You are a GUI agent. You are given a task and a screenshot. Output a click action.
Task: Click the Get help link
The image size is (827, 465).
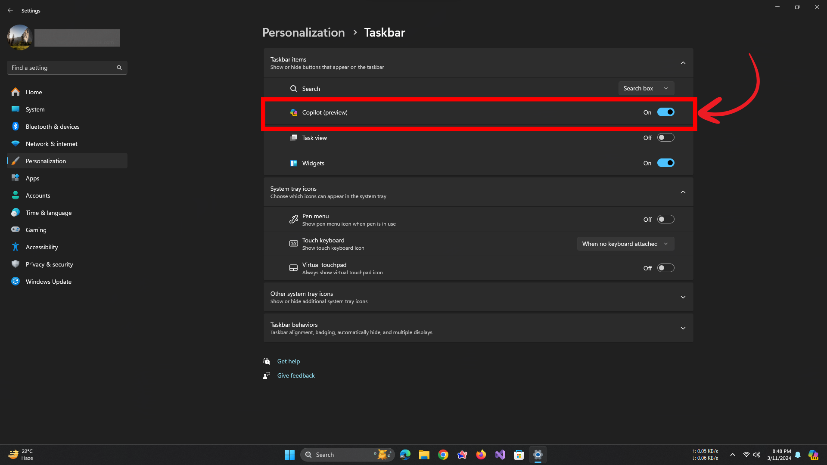(288, 361)
